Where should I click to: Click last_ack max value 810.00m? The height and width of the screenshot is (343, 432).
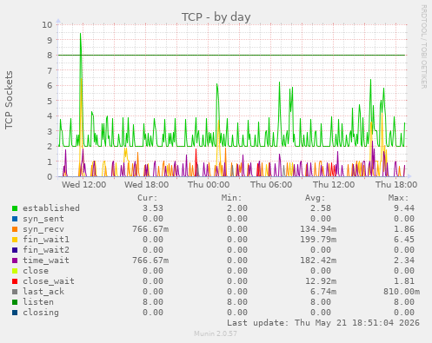(402, 292)
